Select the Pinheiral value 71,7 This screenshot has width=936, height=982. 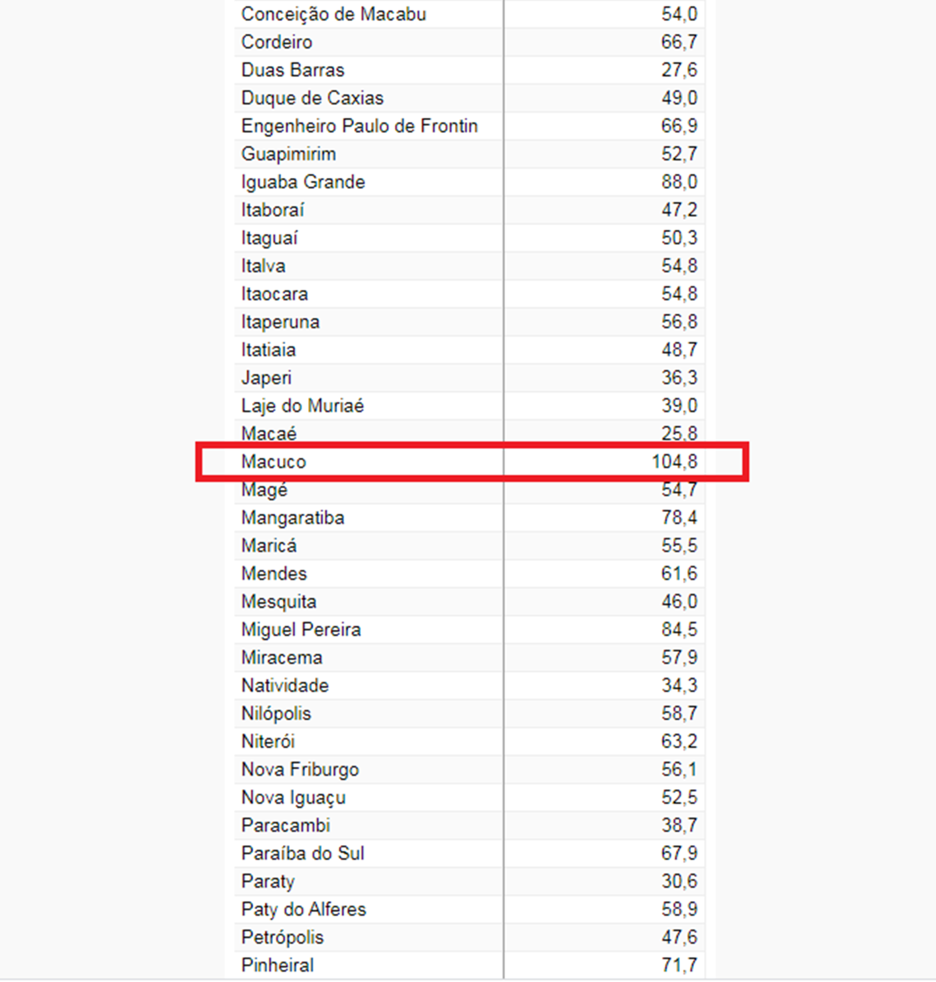point(679,965)
